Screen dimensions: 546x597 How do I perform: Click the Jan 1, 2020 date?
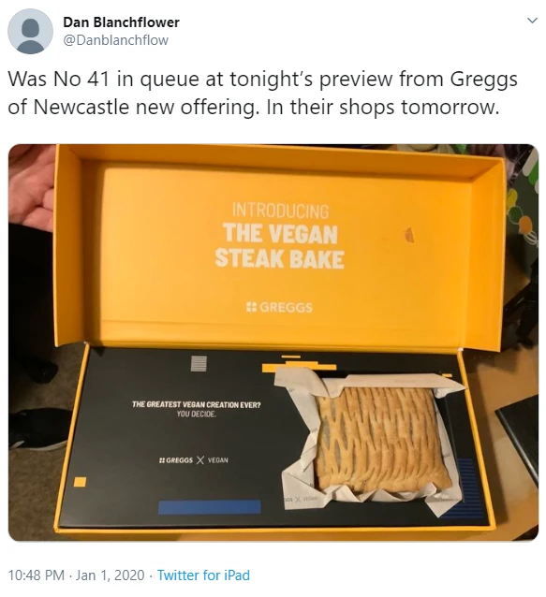[111, 575]
